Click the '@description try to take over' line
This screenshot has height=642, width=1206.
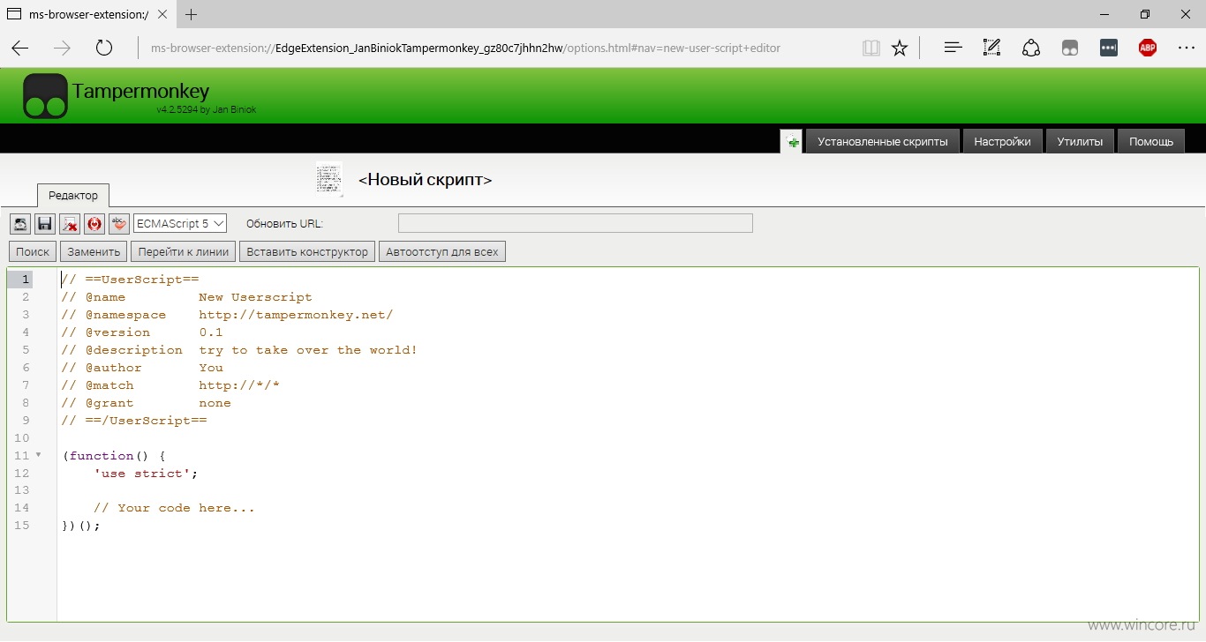[x=239, y=350]
